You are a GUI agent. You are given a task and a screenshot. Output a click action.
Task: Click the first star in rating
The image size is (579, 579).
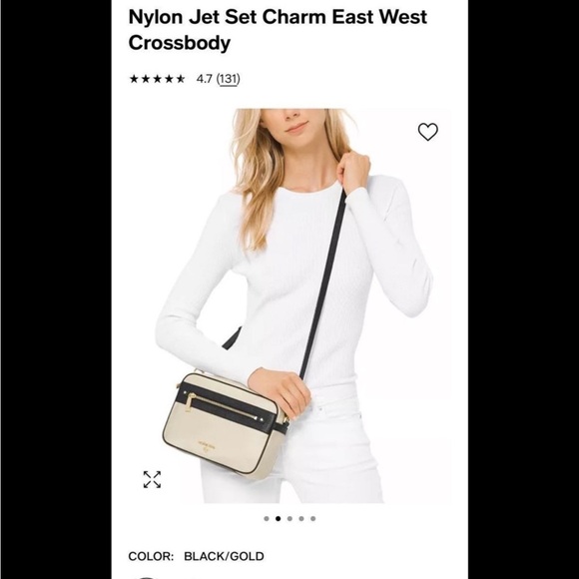click(134, 79)
